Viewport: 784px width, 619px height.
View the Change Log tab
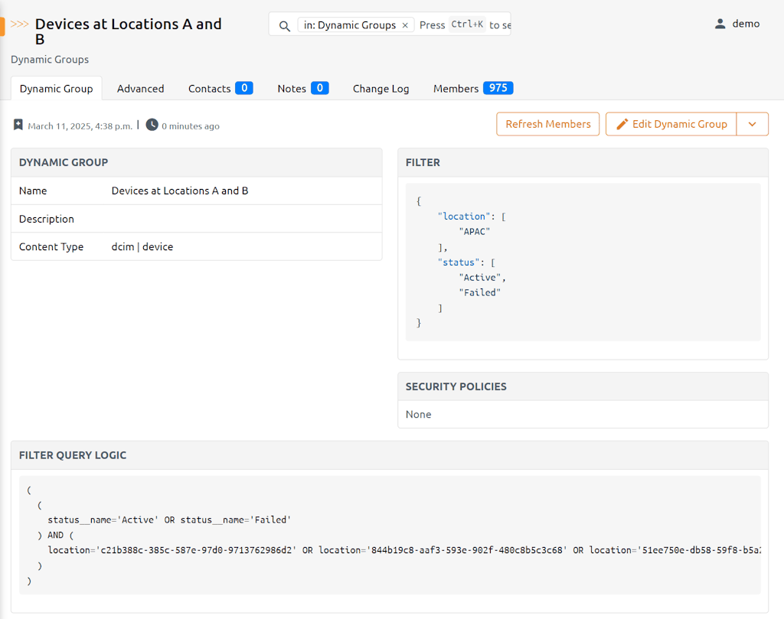click(x=381, y=89)
